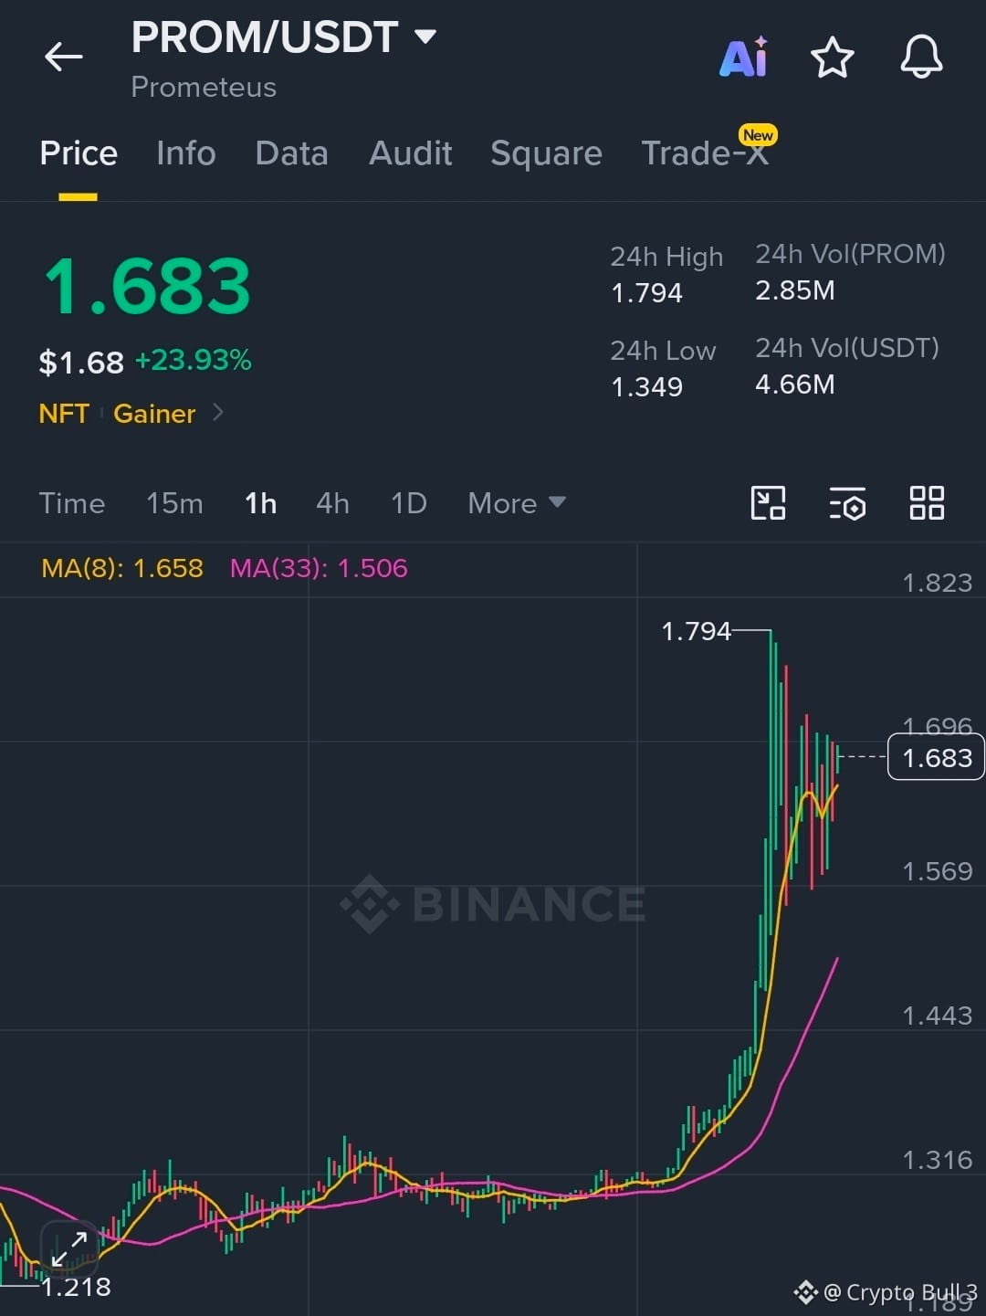Open the Square tab
Image resolution: width=986 pixels, height=1316 pixels.
tap(546, 153)
